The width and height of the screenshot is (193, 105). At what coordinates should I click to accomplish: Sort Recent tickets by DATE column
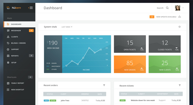point(176,94)
